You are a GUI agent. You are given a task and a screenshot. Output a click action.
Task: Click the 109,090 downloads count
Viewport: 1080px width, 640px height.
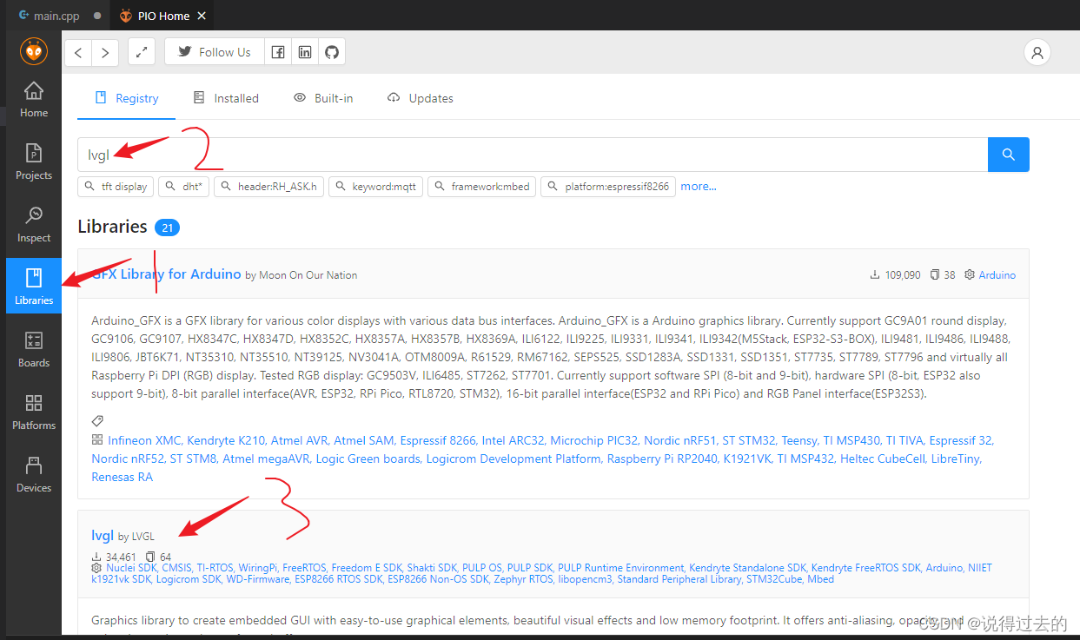tap(895, 274)
